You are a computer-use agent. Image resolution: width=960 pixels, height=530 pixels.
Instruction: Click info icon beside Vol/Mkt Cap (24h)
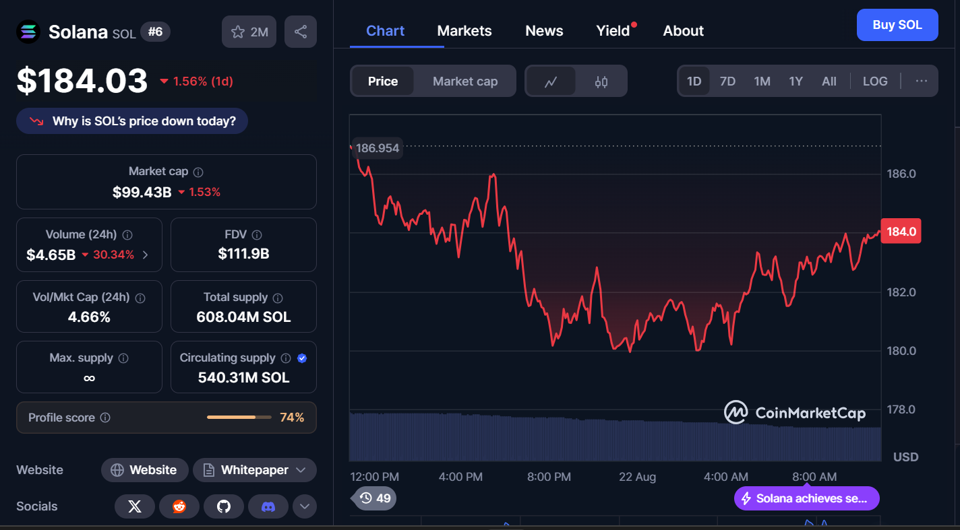[141, 298]
